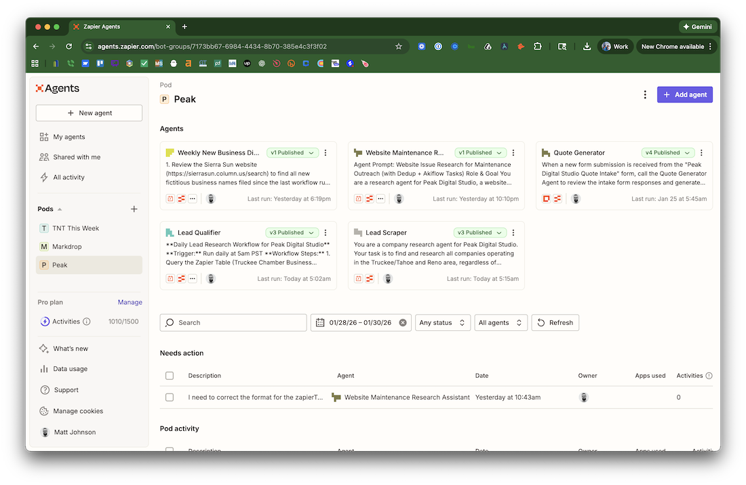Click more apps icon on Weekly New Business card
746x485 pixels.
point(192,199)
